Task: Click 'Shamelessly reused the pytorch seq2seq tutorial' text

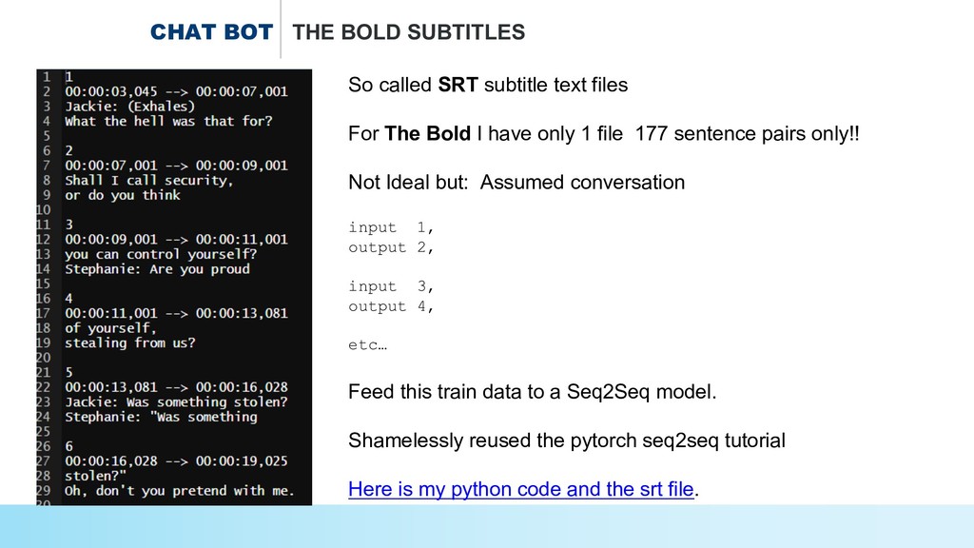Action: [567, 440]
